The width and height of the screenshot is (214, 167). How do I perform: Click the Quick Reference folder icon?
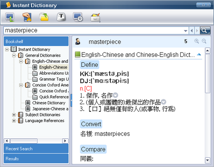tap(35, 97)
